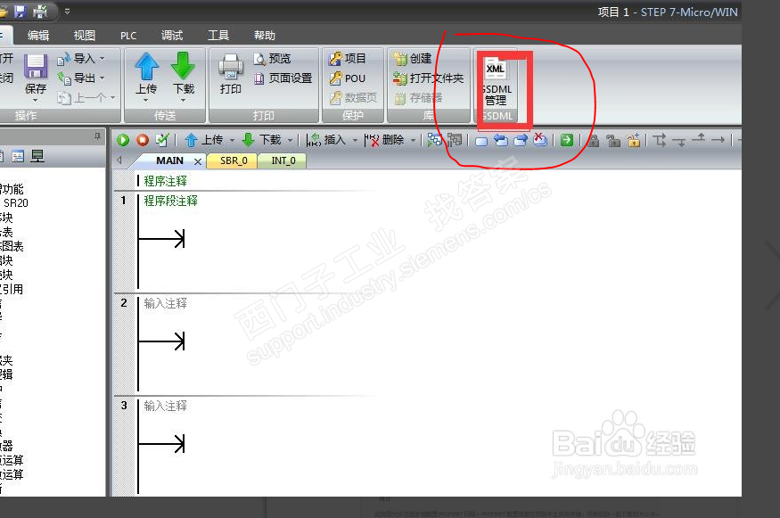Click the 程序注释 program comment field
The image size is (780, 518).
pos(165,181)
